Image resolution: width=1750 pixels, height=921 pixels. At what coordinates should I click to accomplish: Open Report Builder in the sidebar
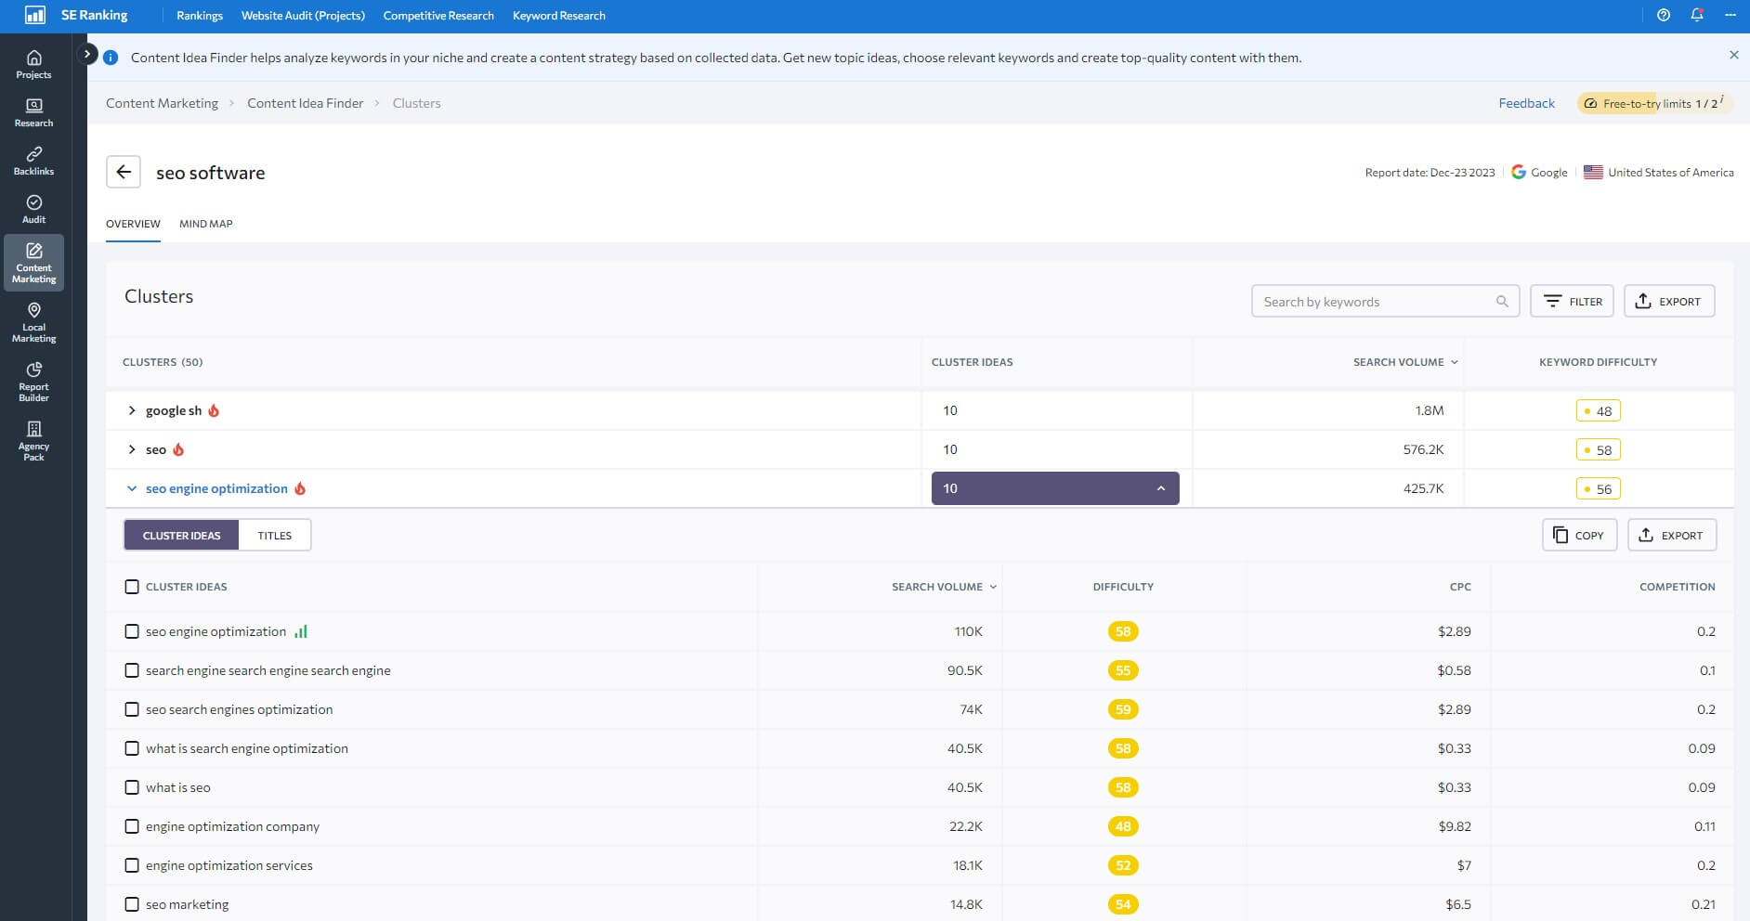point(33,382)
